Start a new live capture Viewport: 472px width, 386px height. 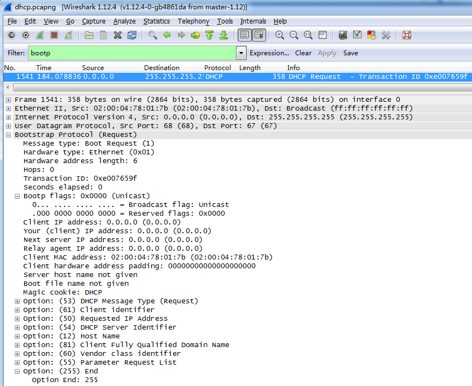tap(40, 35)
